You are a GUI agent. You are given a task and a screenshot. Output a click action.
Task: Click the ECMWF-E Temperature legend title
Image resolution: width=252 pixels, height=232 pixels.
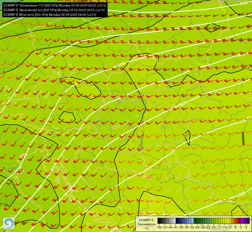[x=146, y=222]
